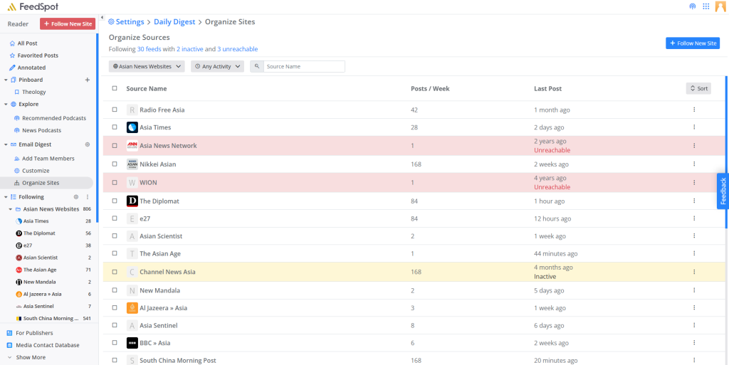729x365 pixels.
Task: Open the Any Activity dropdown
Action: (218, 66)
